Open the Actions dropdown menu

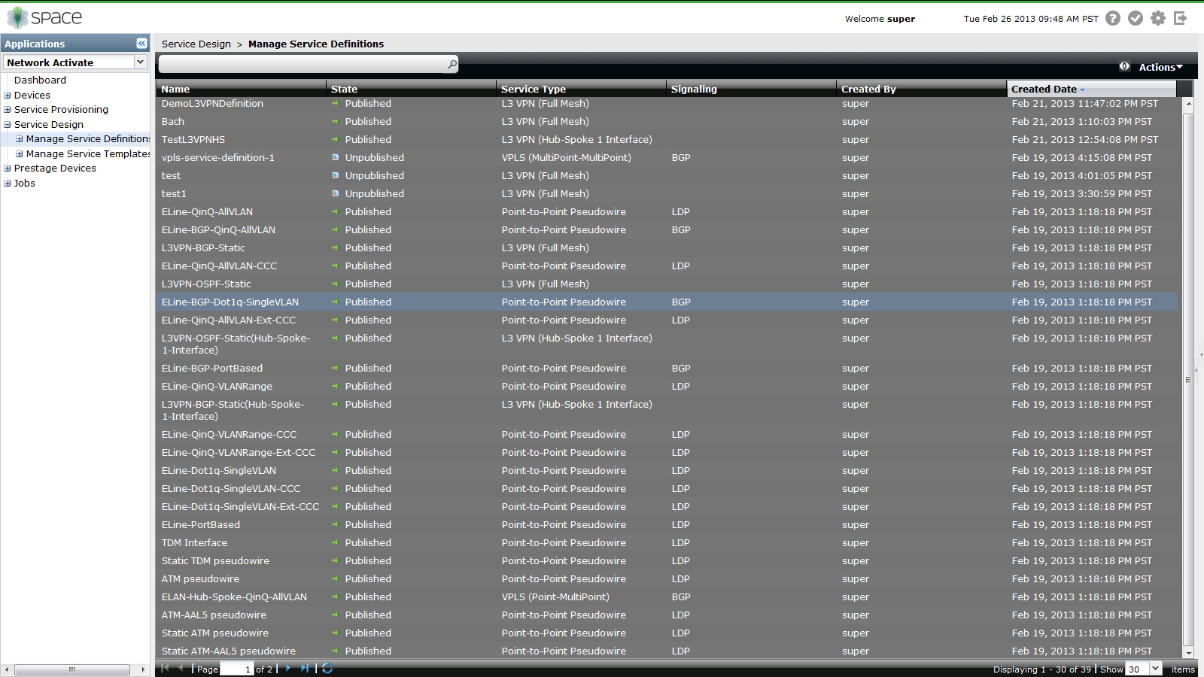(x=1160, y=67)
